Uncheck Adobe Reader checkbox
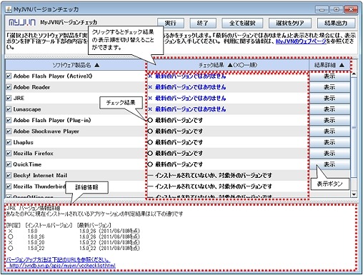This screenshot has width=363, height=275. [x=9, y=87]
